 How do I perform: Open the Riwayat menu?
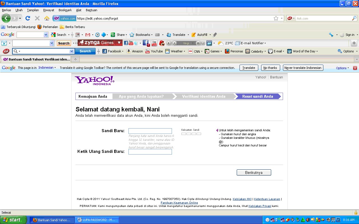click(x=49, y=10)
